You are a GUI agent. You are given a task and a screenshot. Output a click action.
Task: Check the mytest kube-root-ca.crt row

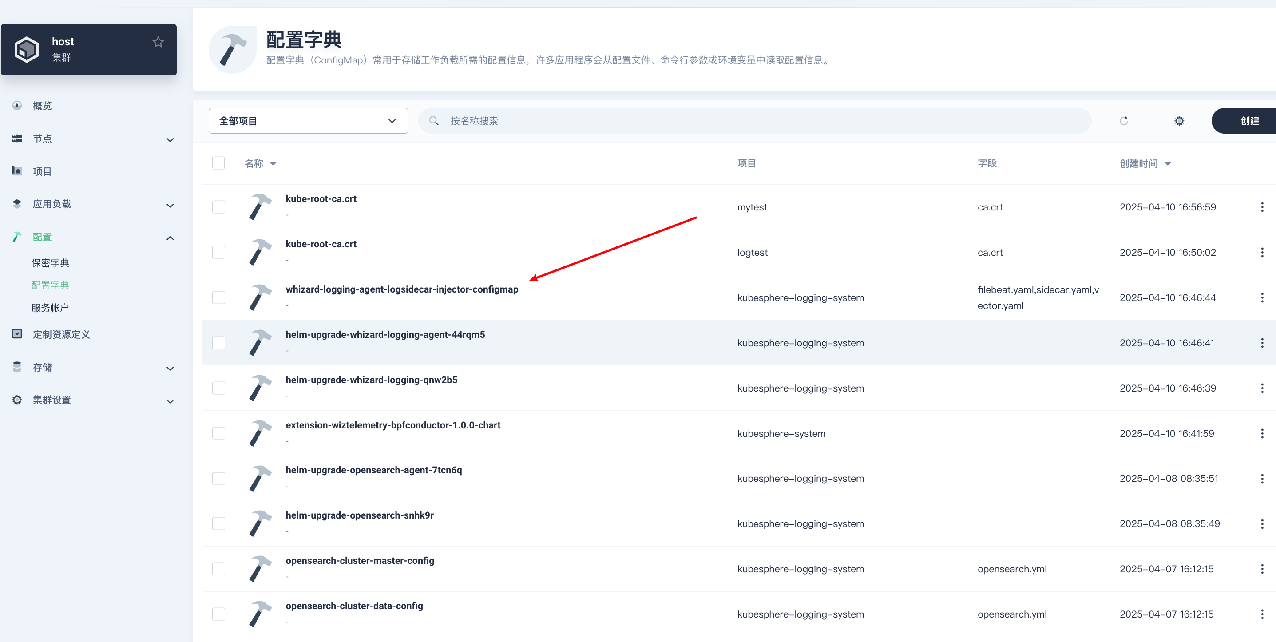coord(218,207)
